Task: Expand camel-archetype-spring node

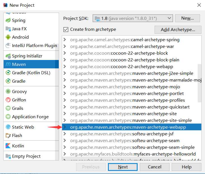Action: 65,40
